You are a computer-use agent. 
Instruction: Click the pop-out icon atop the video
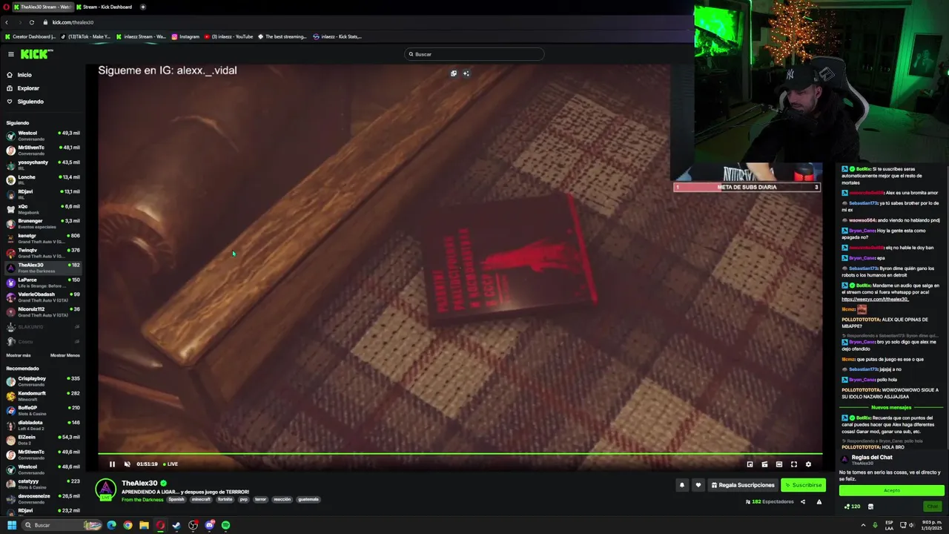454,73
